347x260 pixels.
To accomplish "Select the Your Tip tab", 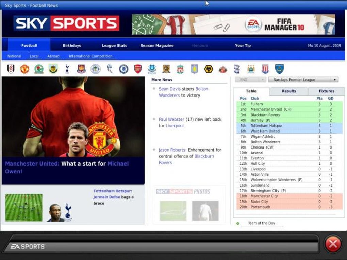I will pyautogui.click(x=243, y=45).
